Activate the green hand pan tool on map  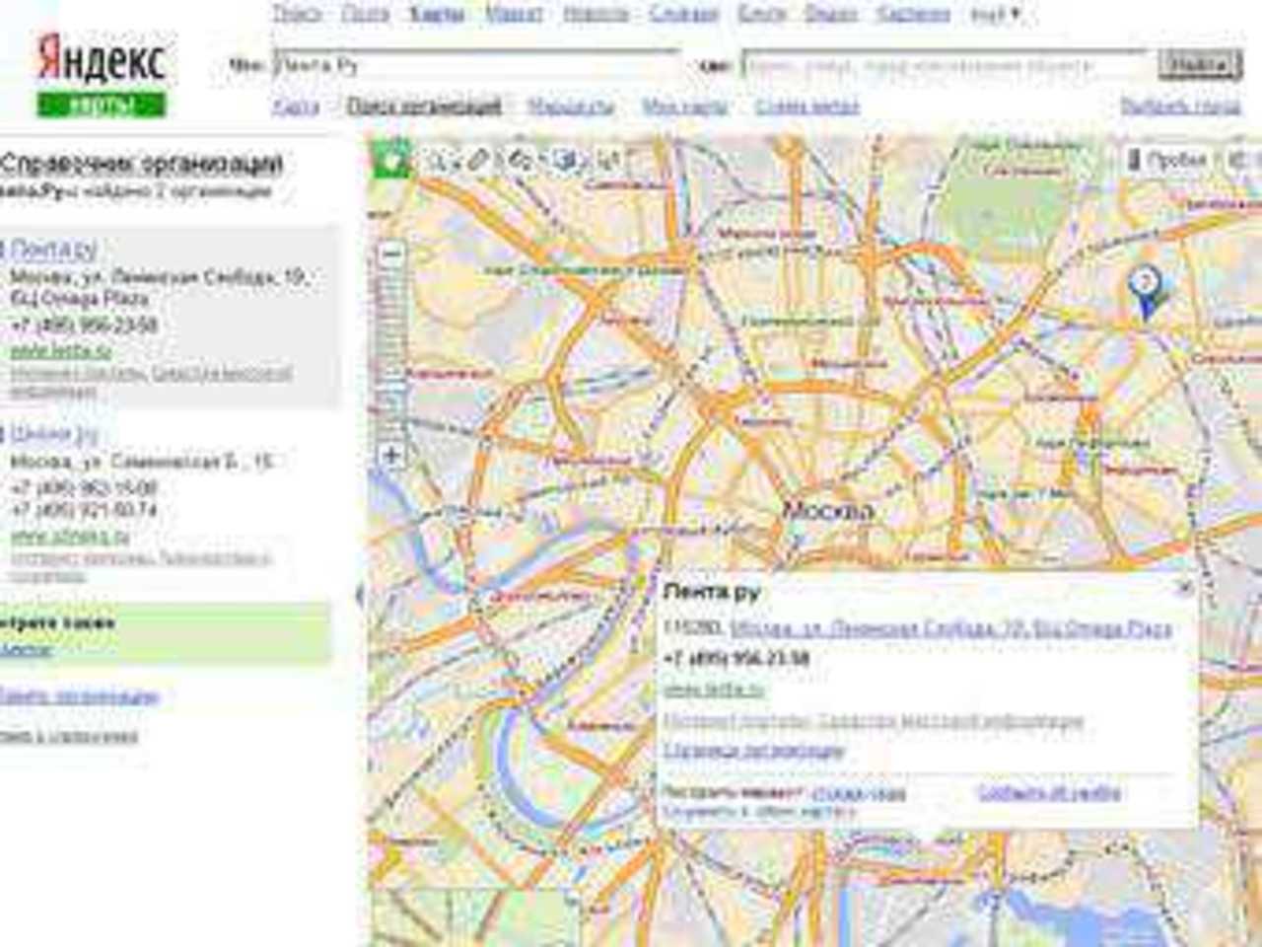[x=390, y=159]
